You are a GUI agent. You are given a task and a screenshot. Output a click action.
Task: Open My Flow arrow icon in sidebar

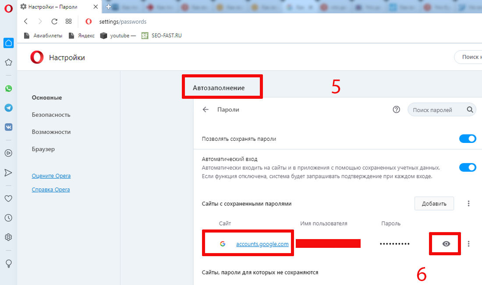[9, 172]
